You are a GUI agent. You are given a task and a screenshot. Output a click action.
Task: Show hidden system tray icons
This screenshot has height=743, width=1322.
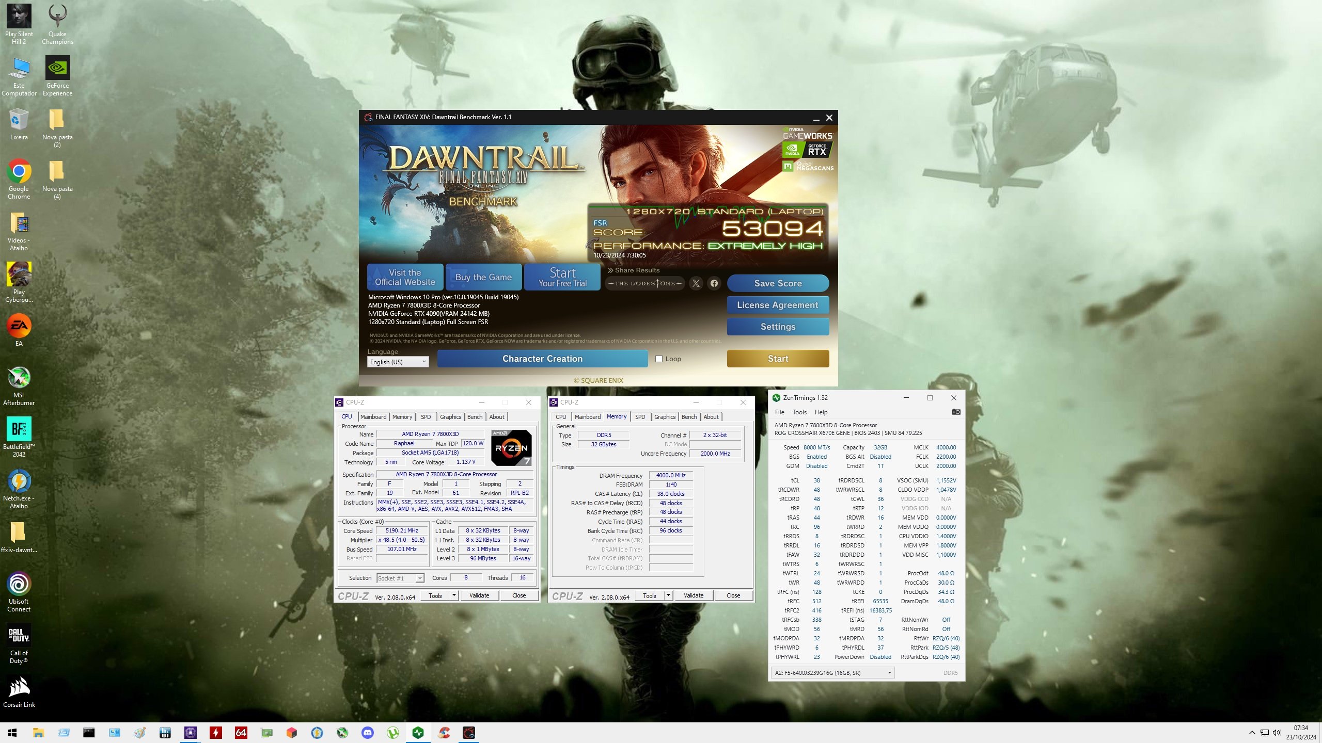(1252, 733)
